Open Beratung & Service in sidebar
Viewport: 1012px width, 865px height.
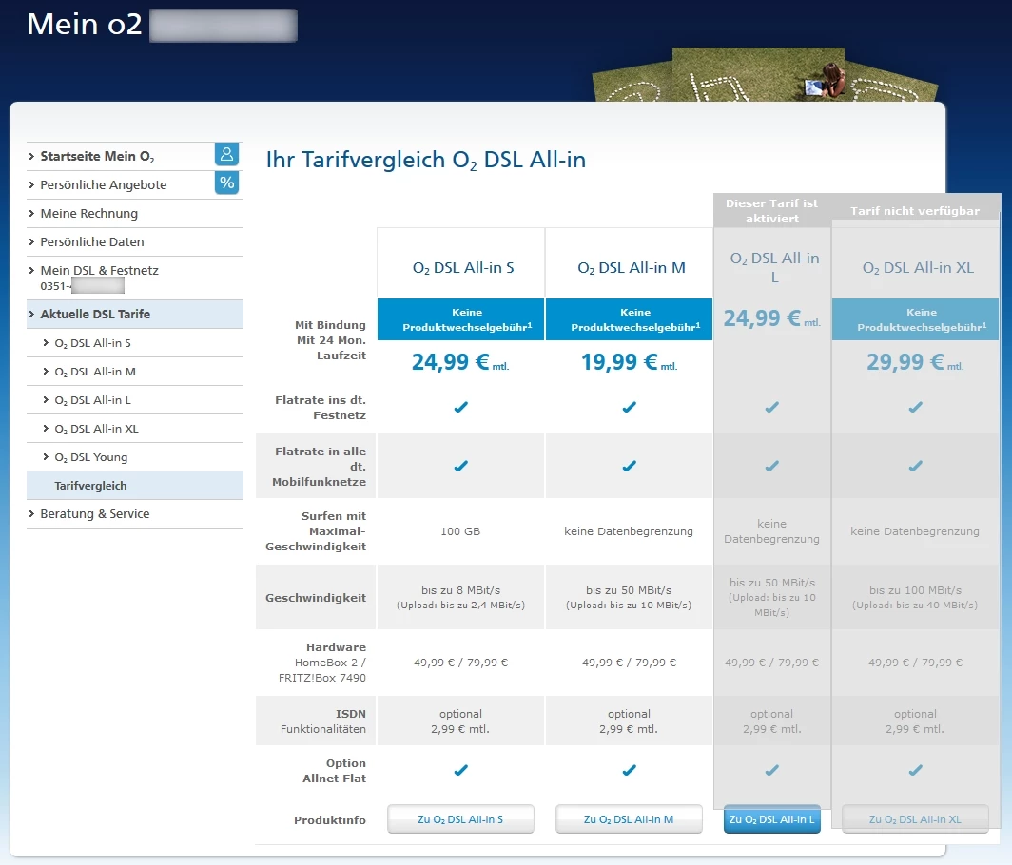pos(95,513)
